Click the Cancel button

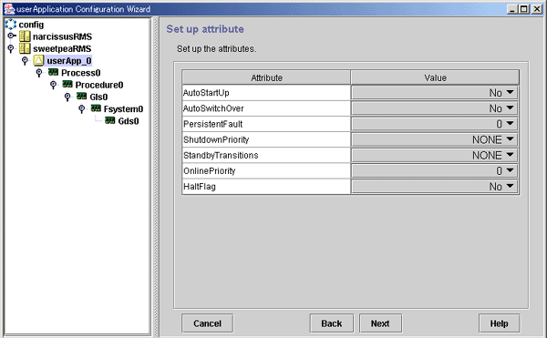[208, 323]
